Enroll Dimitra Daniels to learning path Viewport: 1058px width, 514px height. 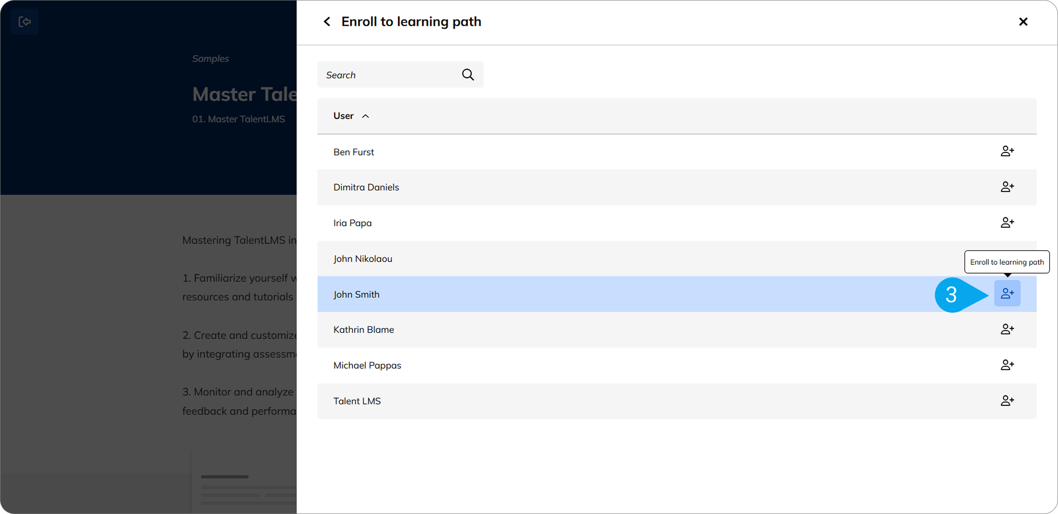pos(1007,187)
